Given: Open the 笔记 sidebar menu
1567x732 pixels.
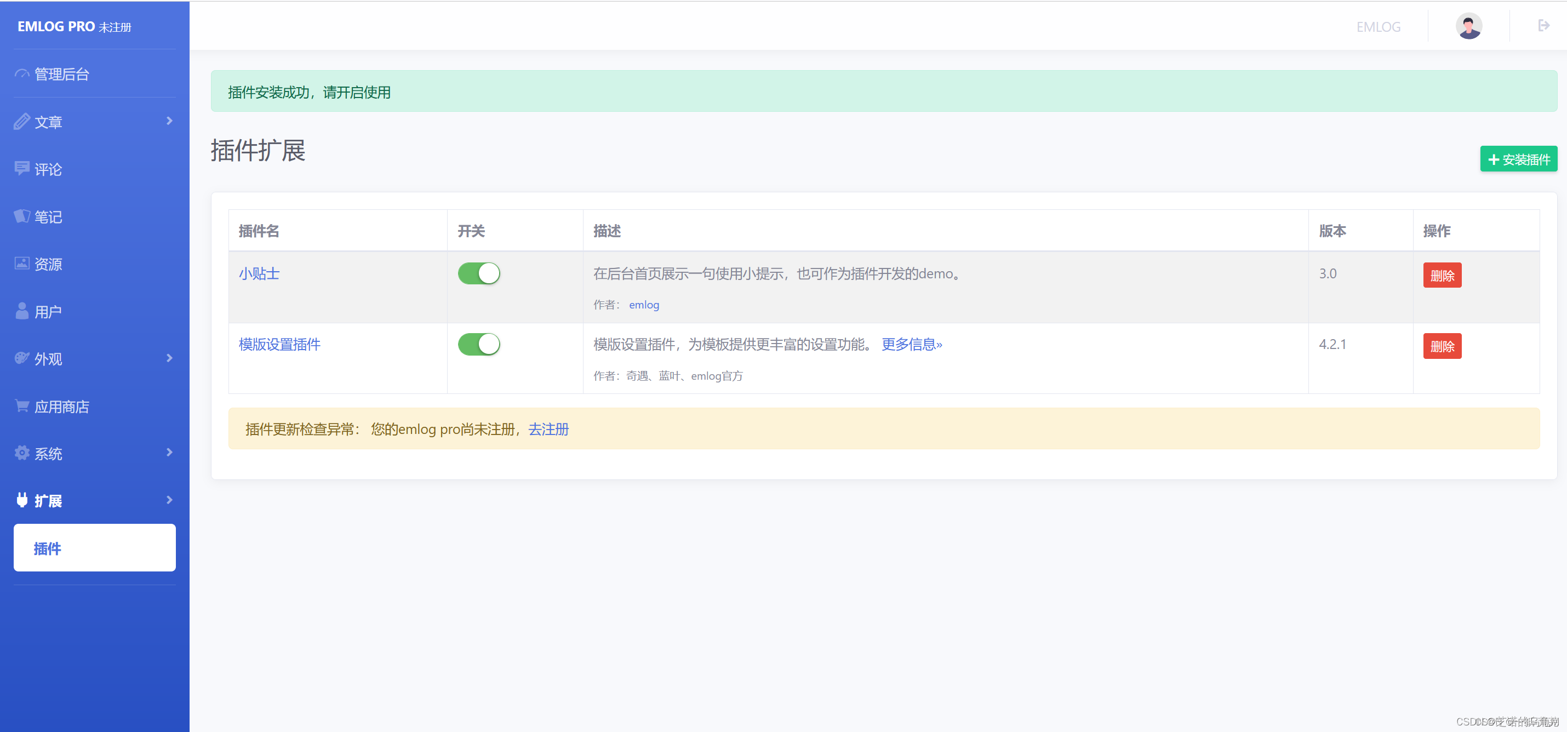Looking at the screenshot, I should tap(48, 216).
